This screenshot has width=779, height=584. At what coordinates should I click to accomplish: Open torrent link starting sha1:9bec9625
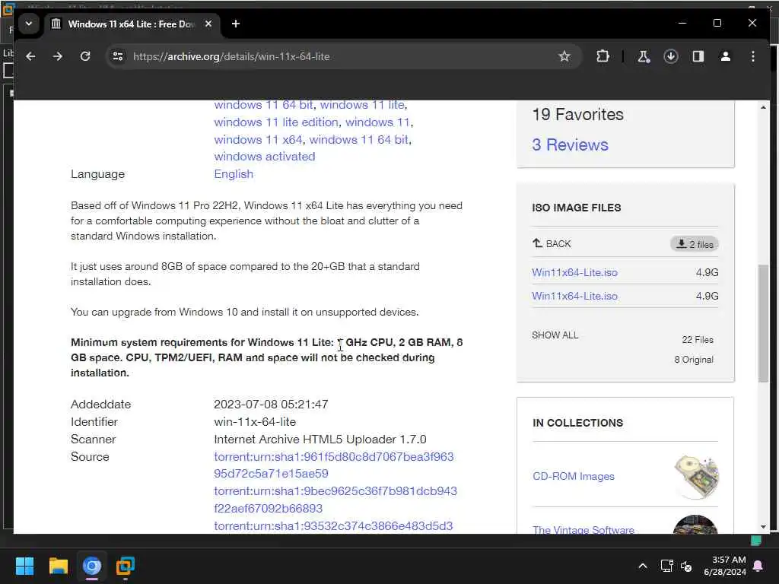pyautogui.click(x=335, y=500)
